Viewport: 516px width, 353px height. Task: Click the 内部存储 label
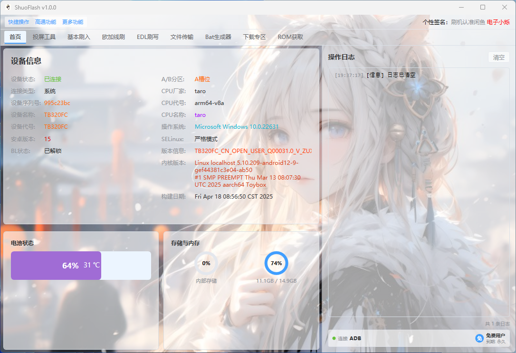[x=206, y=281]
